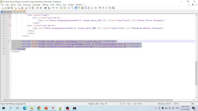
Task: Open the Macro menu
Action: pyautogui.click(x=59, y=5)
